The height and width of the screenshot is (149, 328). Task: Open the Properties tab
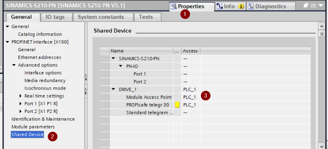192,6
